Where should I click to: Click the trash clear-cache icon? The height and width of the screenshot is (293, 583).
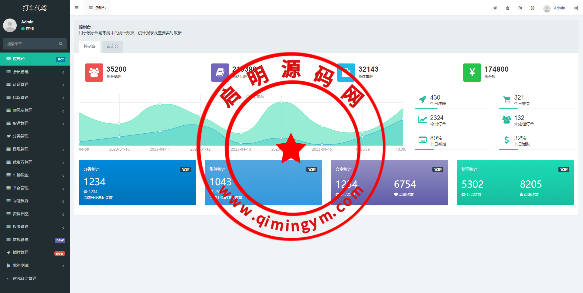(508, 8)
